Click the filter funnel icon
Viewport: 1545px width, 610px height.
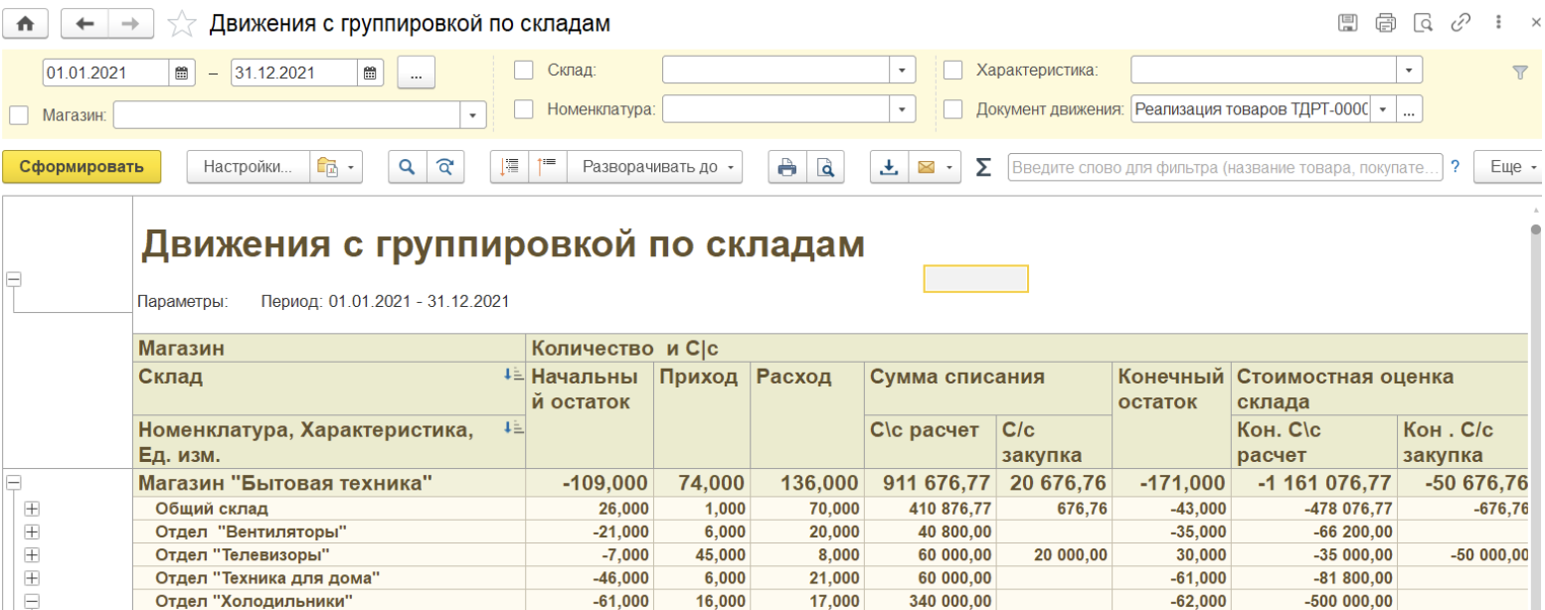[x=1518, y=72]
